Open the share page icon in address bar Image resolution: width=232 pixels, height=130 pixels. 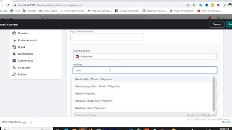coord(188,5)
